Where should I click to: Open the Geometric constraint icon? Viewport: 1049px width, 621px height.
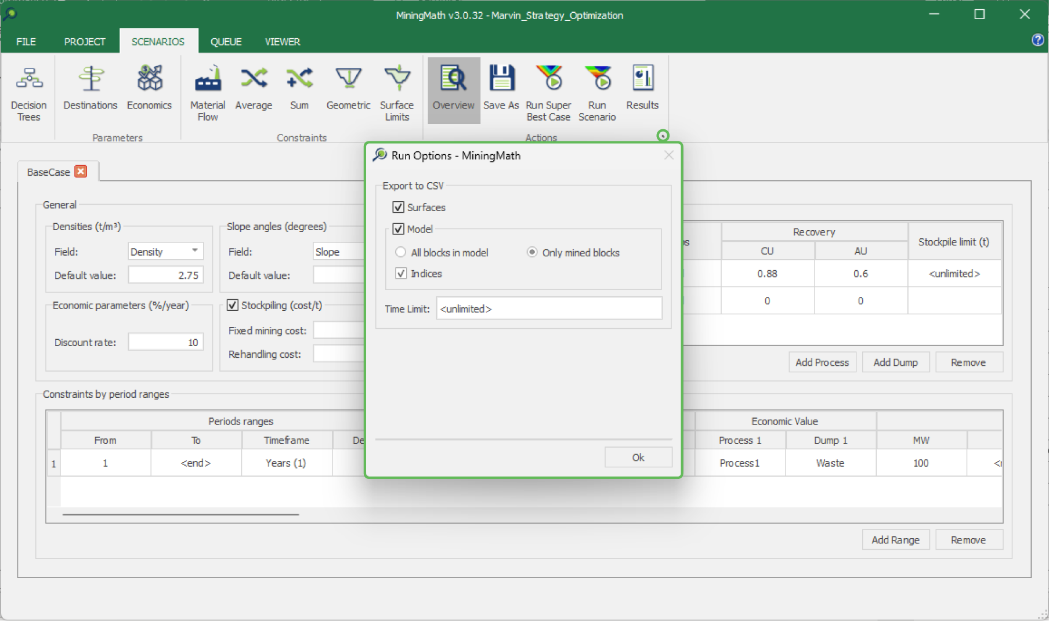coord(348,79)
